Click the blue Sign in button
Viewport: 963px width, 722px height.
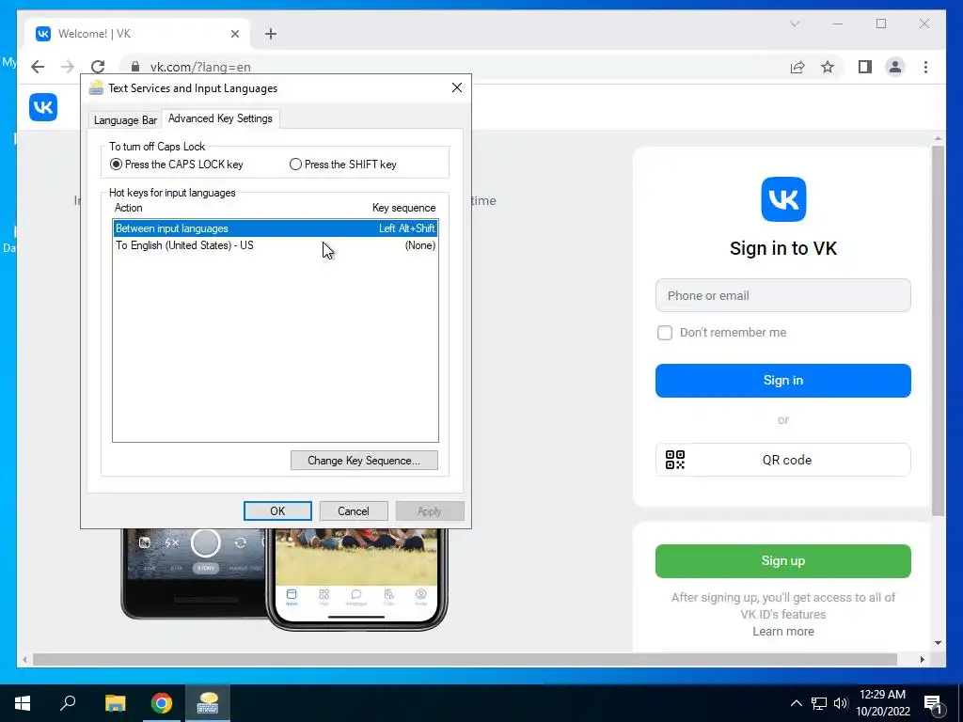[783, 381]
